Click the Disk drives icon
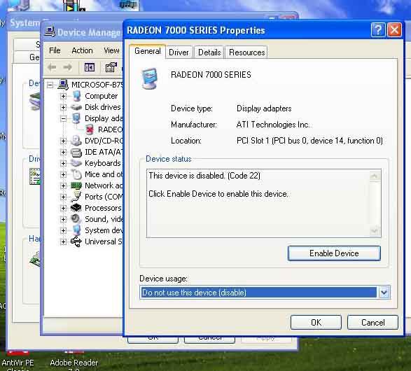This screenshot has width=411, height=371. point(76,107)
